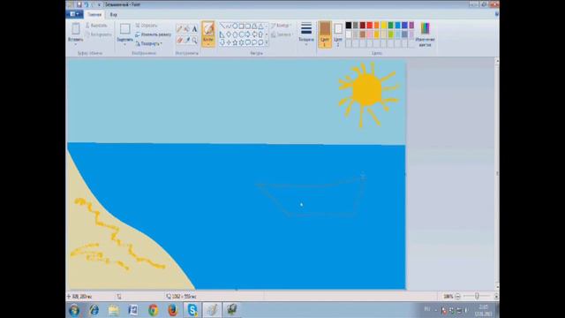565x318 pixels.
Task: Open the Brushes dropdown arrow
Action: coord(208,43)
